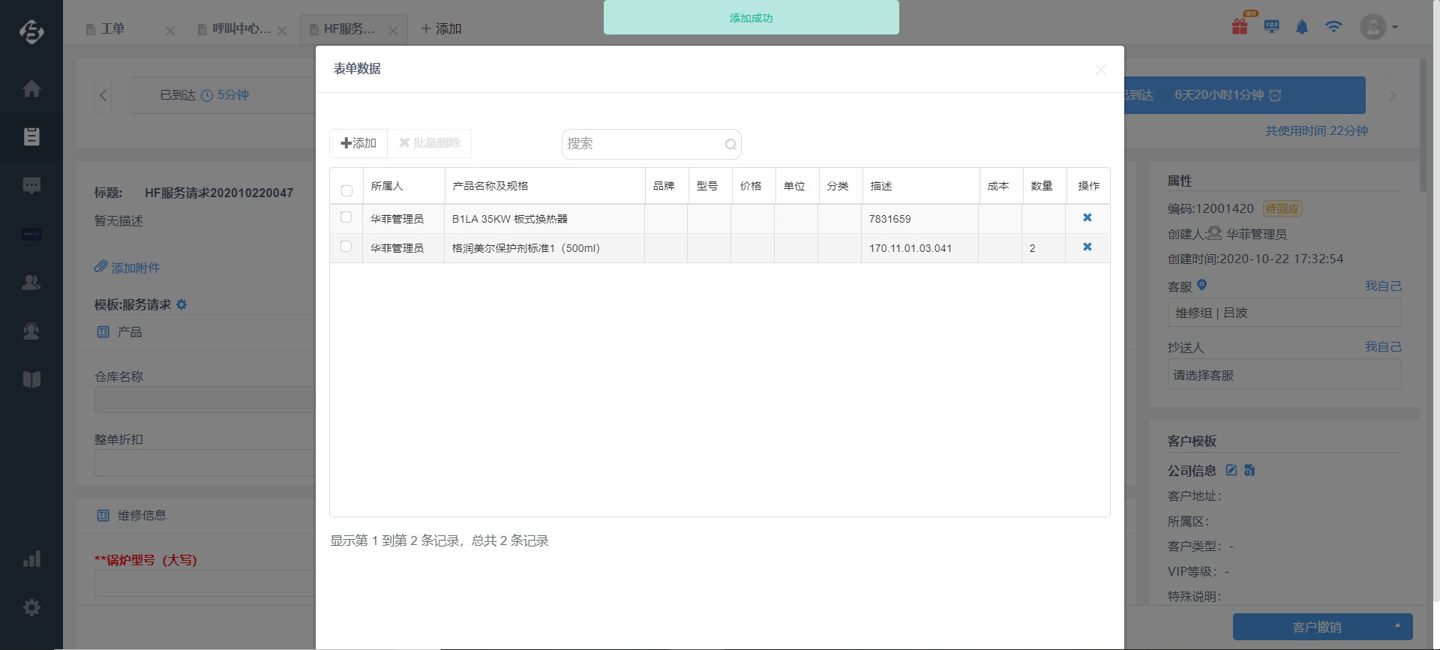Open the chat messages sidebar icon
1440x650 pixels.
pyautogui.click(x=31, y=185)
